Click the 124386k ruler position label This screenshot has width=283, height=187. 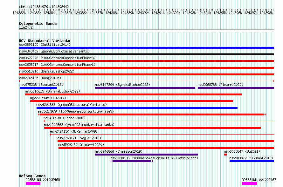(x=81, y=13)
